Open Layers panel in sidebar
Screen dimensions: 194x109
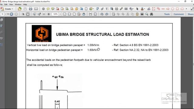(x=2, y=45)
